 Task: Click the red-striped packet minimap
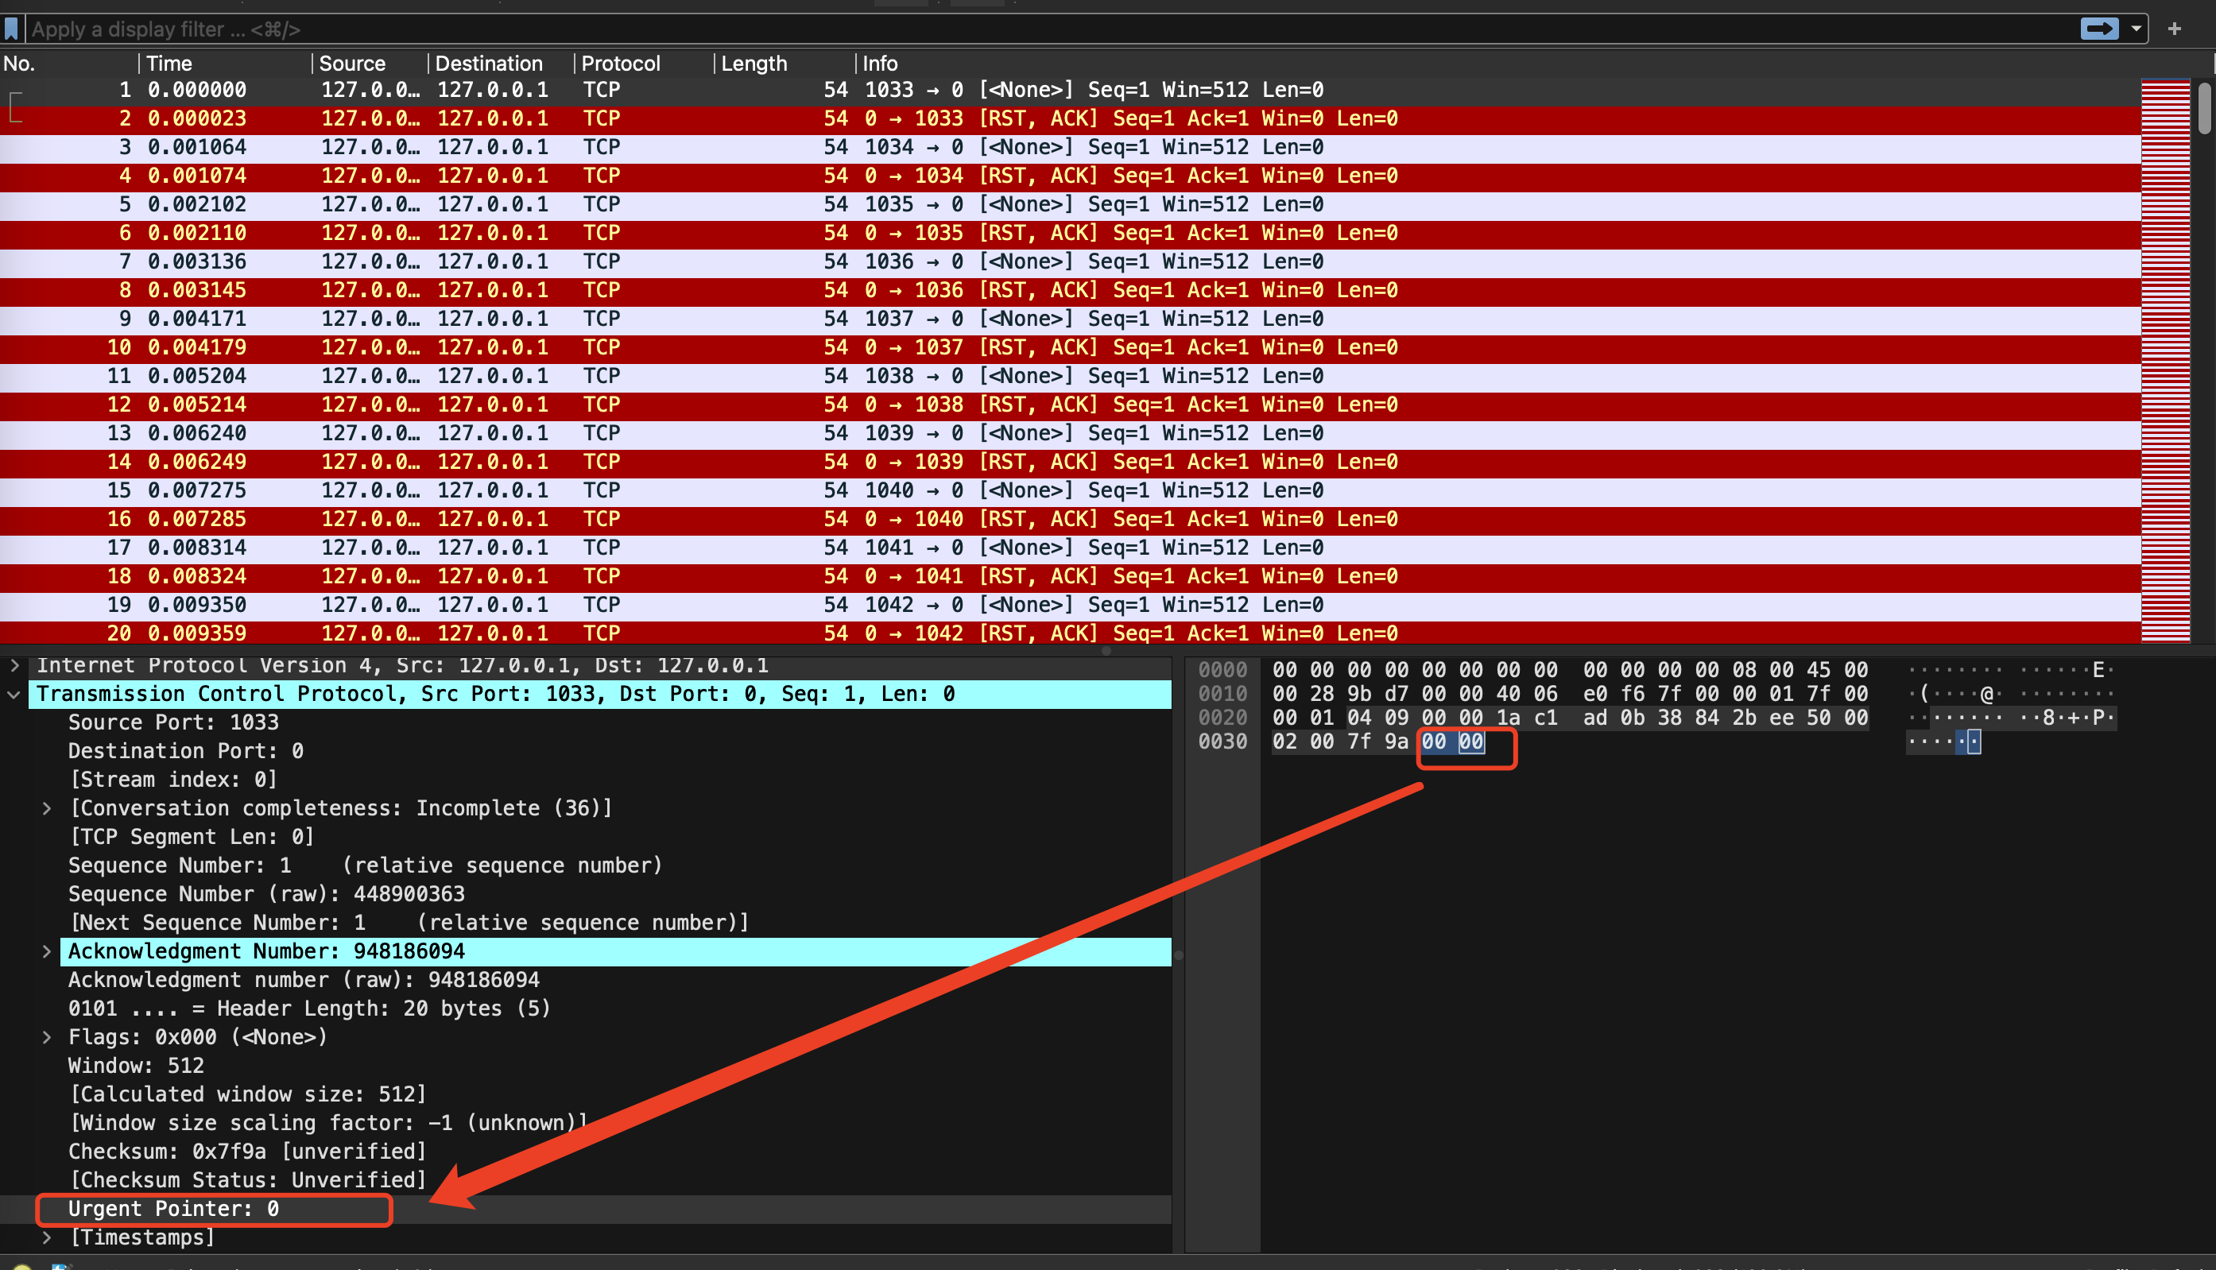click(2165, 360)
